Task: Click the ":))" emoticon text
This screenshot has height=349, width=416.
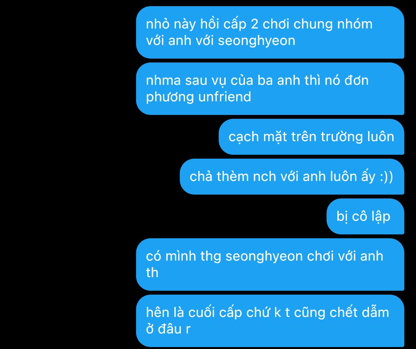Action: (x=386, y=177)
